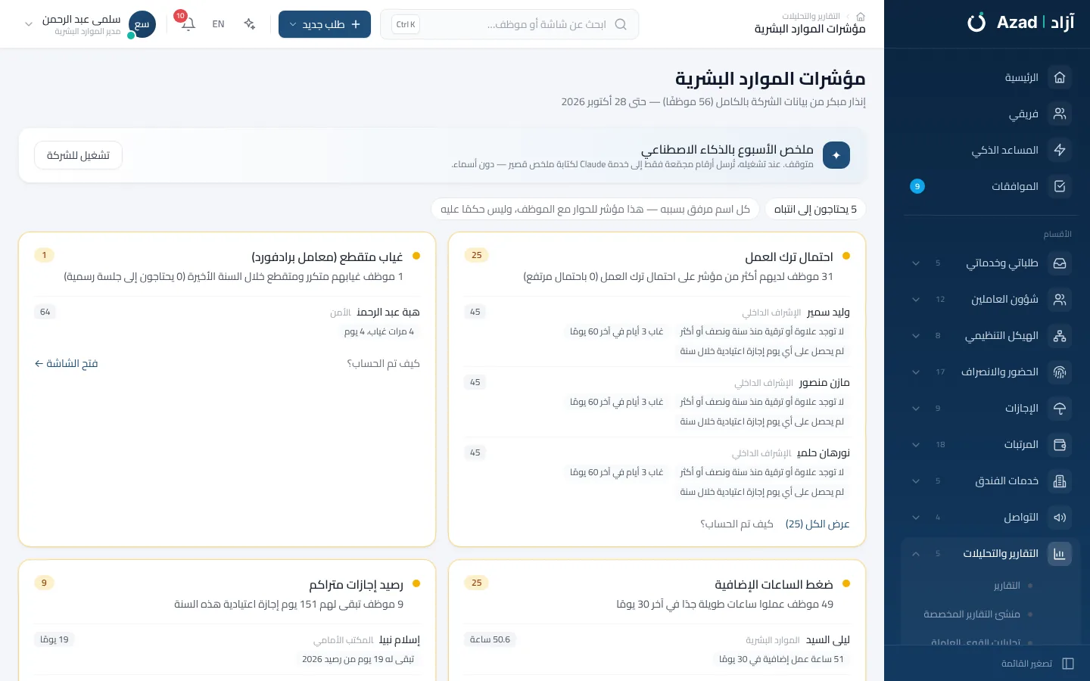Expand the المرتبات section chevron
This screenshot has height=681, width=1090.
916,445
